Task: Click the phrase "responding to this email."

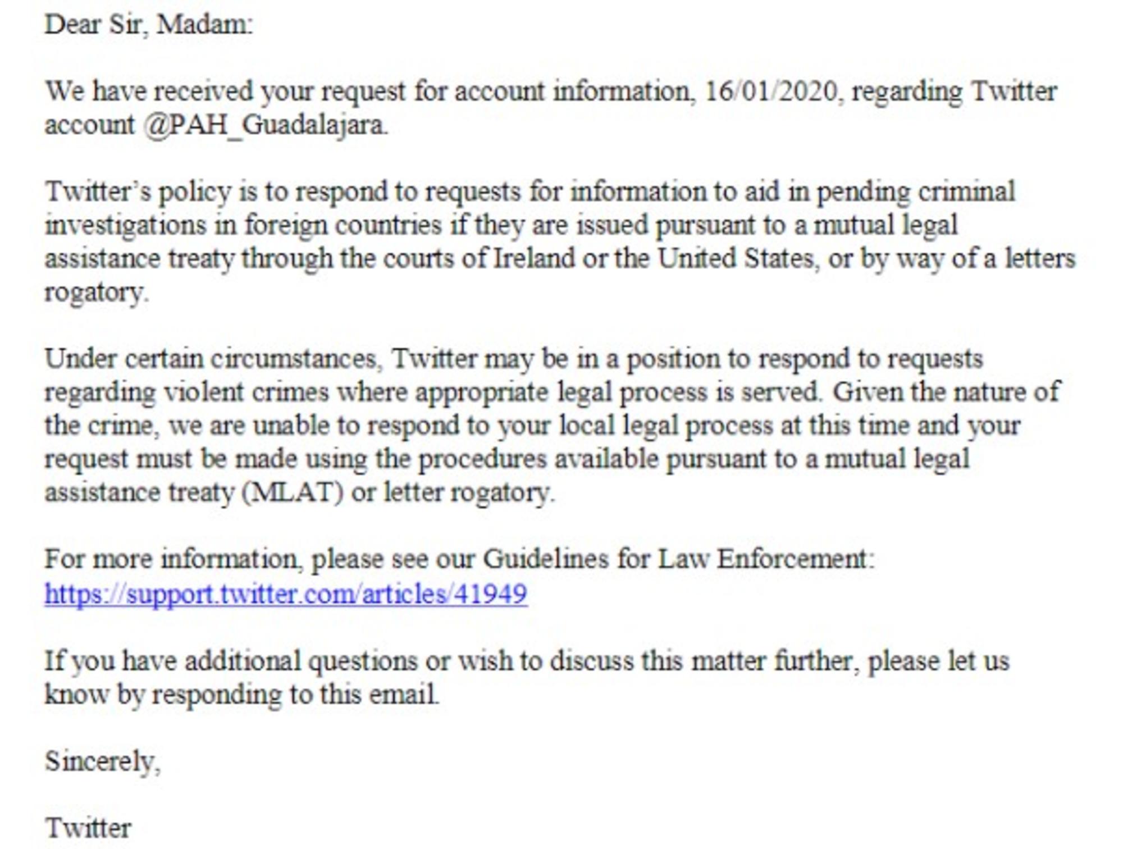Action: click(295, 695)
